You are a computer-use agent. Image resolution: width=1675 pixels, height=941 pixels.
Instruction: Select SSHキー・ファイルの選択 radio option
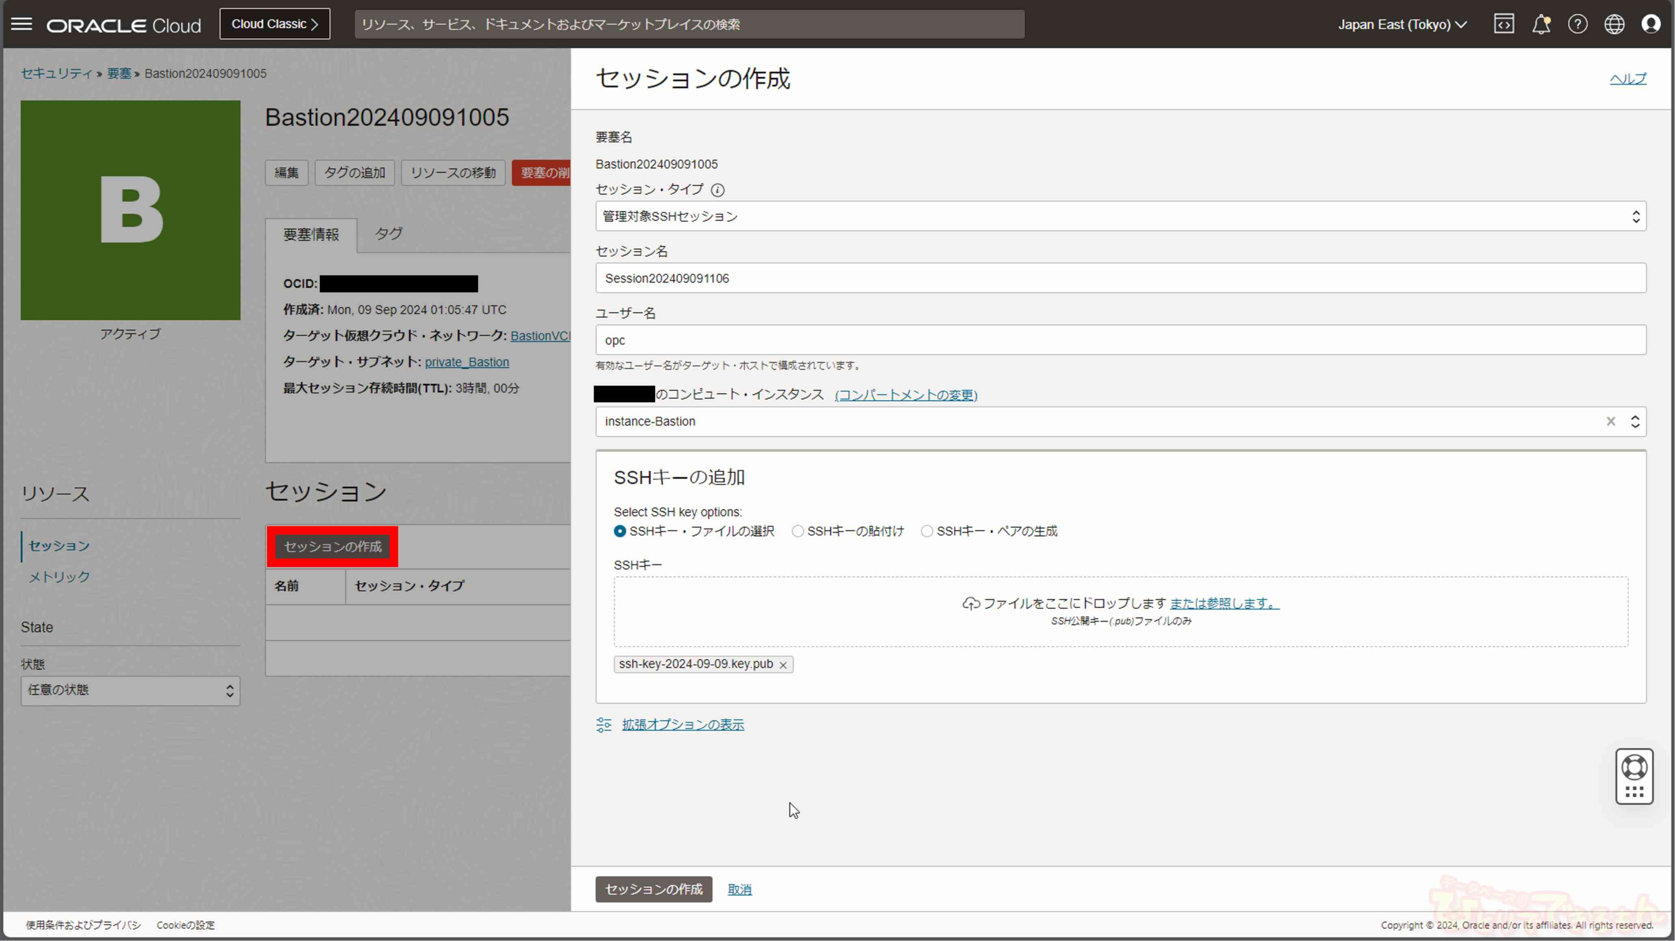click(x=620, y=531)
